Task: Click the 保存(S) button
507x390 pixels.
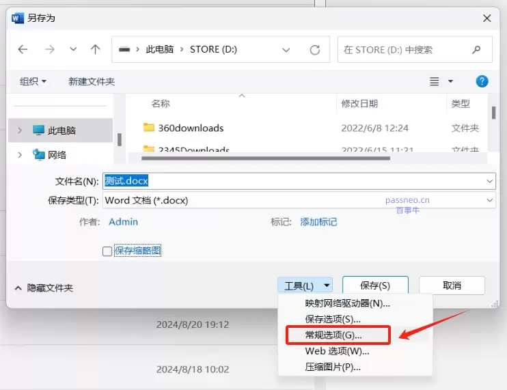Action: coord(375,285)
